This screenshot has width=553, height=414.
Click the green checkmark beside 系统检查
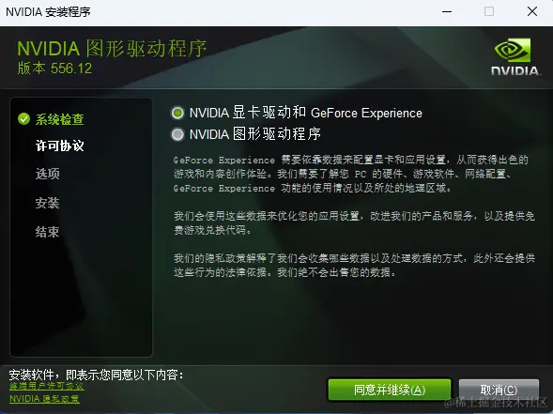coord(23,119)
